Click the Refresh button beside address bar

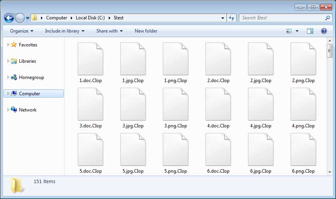pyautogui.click(x=231, y=18)
